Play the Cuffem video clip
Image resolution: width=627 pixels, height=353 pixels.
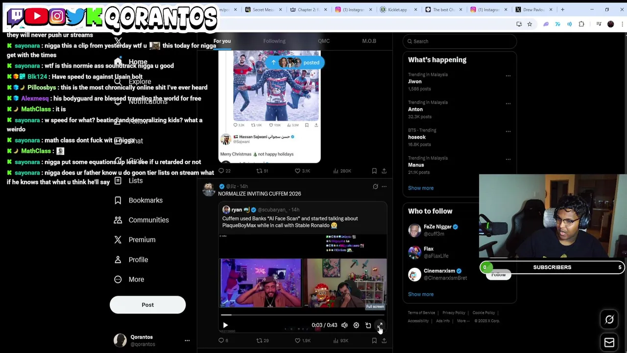pyautogui.click(x=225, y=325)
